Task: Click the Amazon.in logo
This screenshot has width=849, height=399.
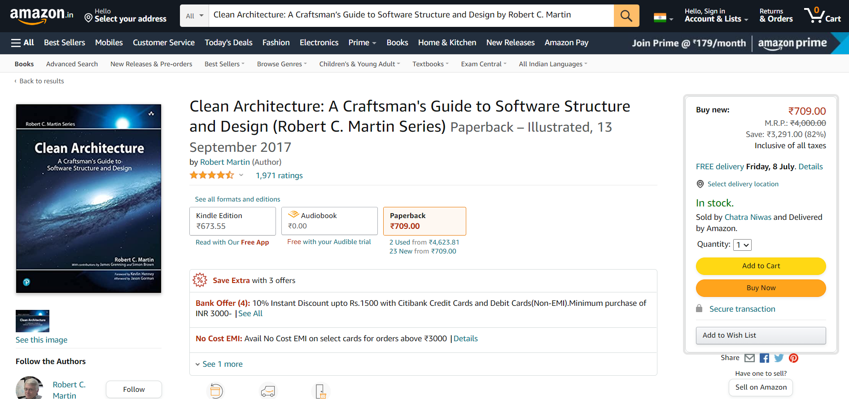Action: 41,16
